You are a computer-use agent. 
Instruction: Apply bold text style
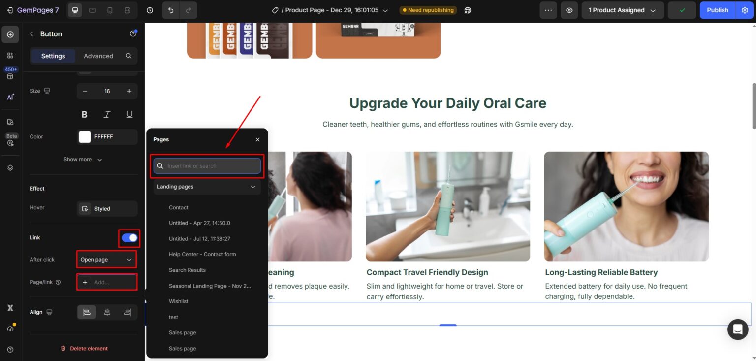point(84,114)
